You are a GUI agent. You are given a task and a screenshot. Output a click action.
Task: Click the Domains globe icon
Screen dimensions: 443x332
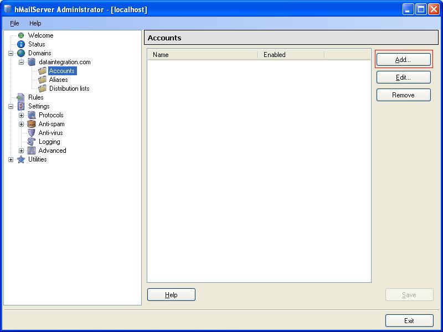point(21,53)
